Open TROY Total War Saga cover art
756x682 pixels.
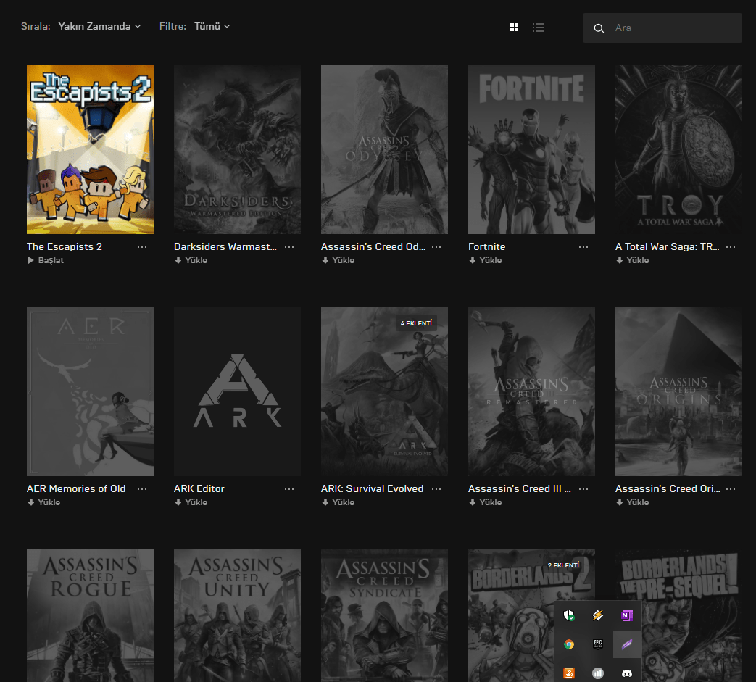678,149
